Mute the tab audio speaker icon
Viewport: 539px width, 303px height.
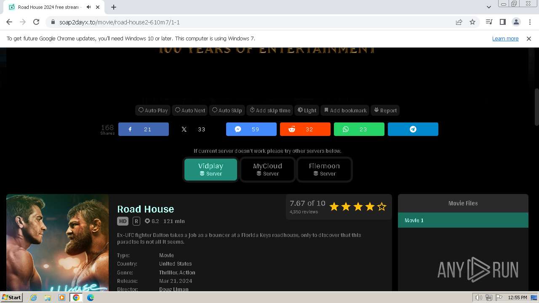click(88, 7)
